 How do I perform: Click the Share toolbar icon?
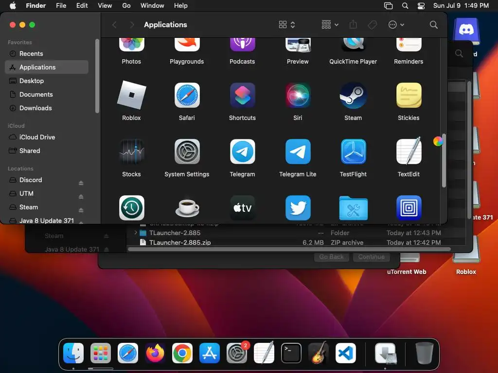pos(353,24)
